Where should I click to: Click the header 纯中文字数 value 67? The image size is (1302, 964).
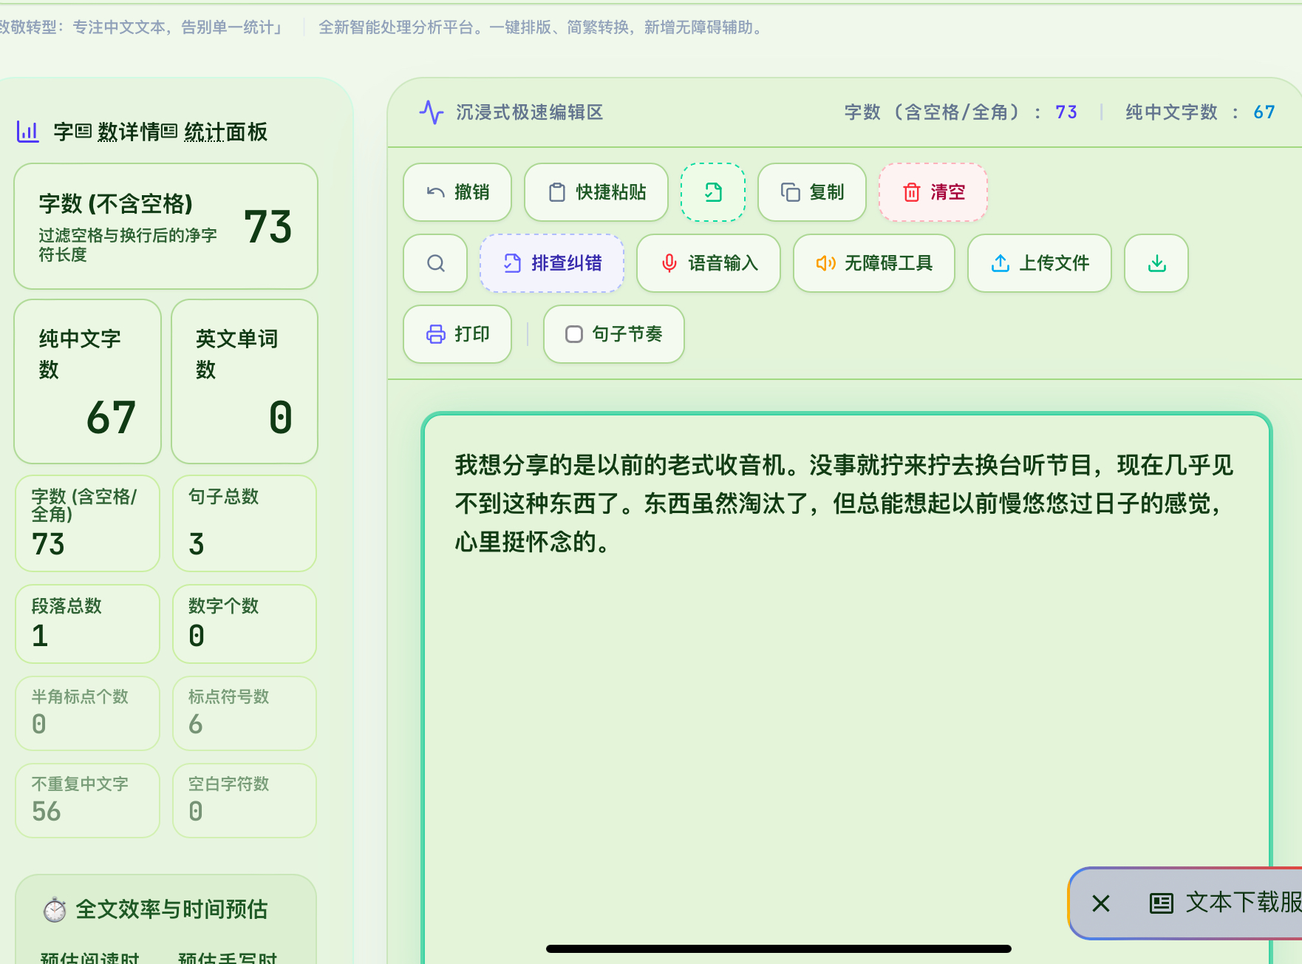(1264, 112)
